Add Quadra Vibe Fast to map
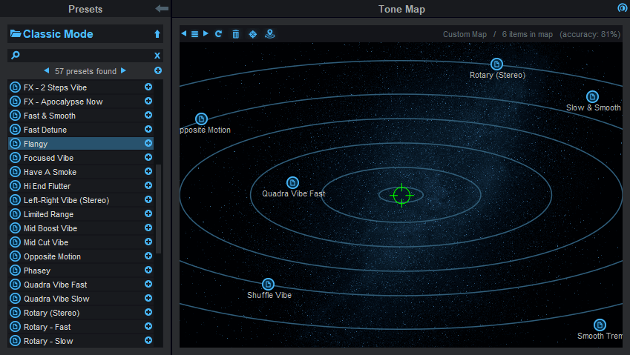Viewport: 630px width, 355px height. (x=148, y=284)
